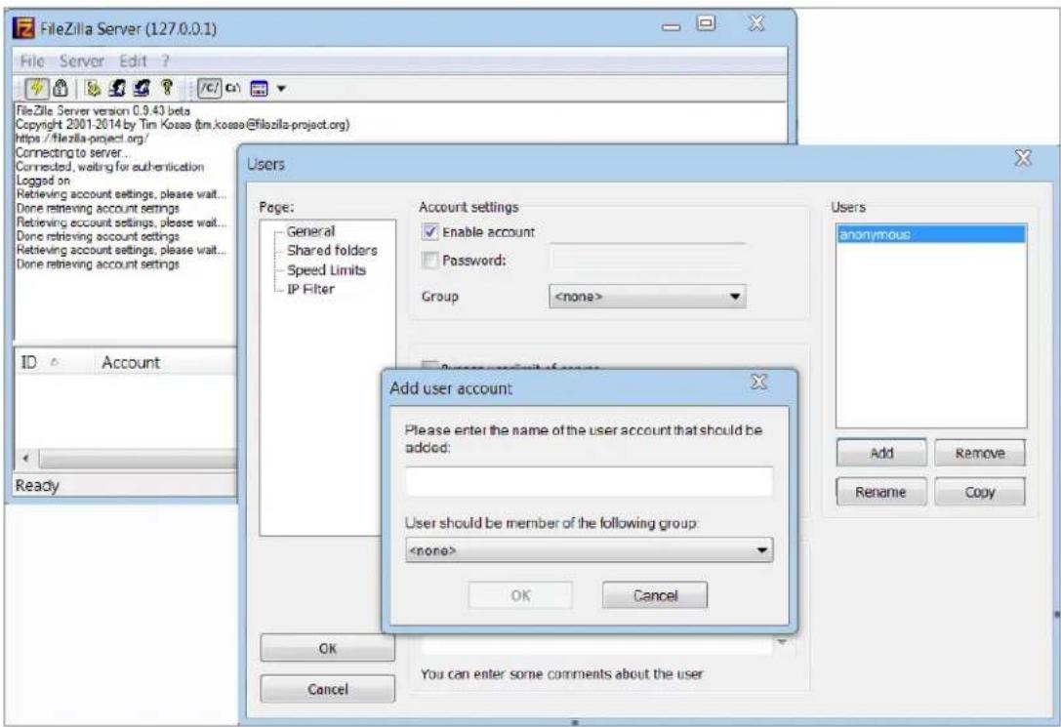Click the question-mark help toolbar icon
Screen dimensions: 1061x727
[167, 88]
